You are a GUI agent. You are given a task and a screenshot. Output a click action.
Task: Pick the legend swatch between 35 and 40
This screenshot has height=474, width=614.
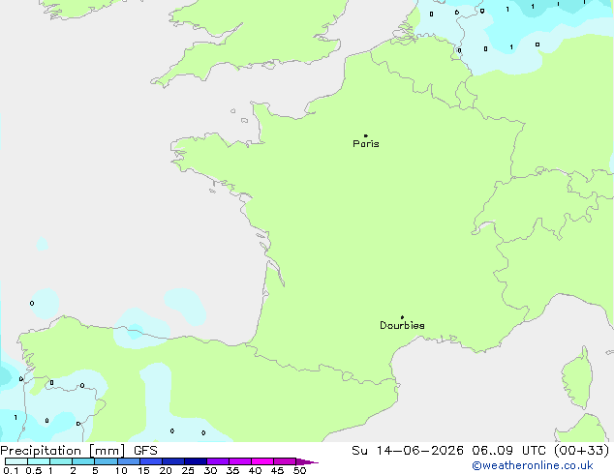[x=240, y=461]
